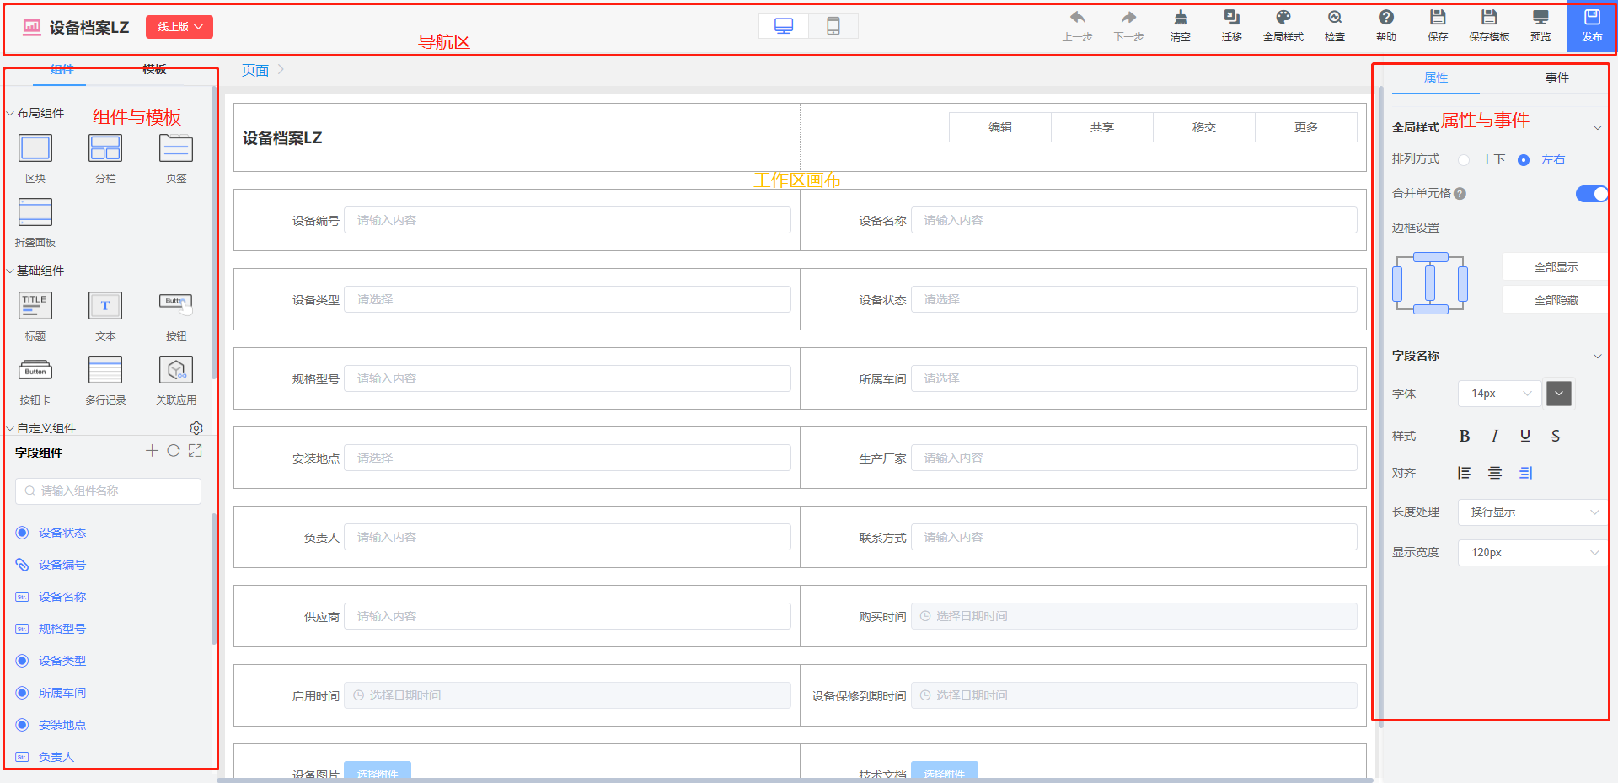Open the font color swatch picker
The height and width of the screenshot is (783, 1618).
pyautogui.click(x=1559, y=394)
